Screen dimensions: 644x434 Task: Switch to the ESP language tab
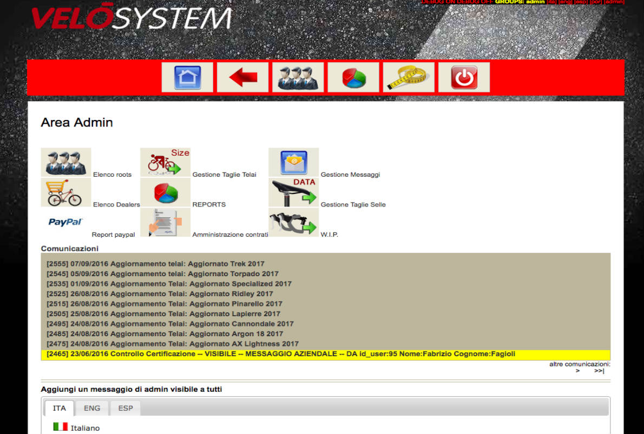point(126,408)
